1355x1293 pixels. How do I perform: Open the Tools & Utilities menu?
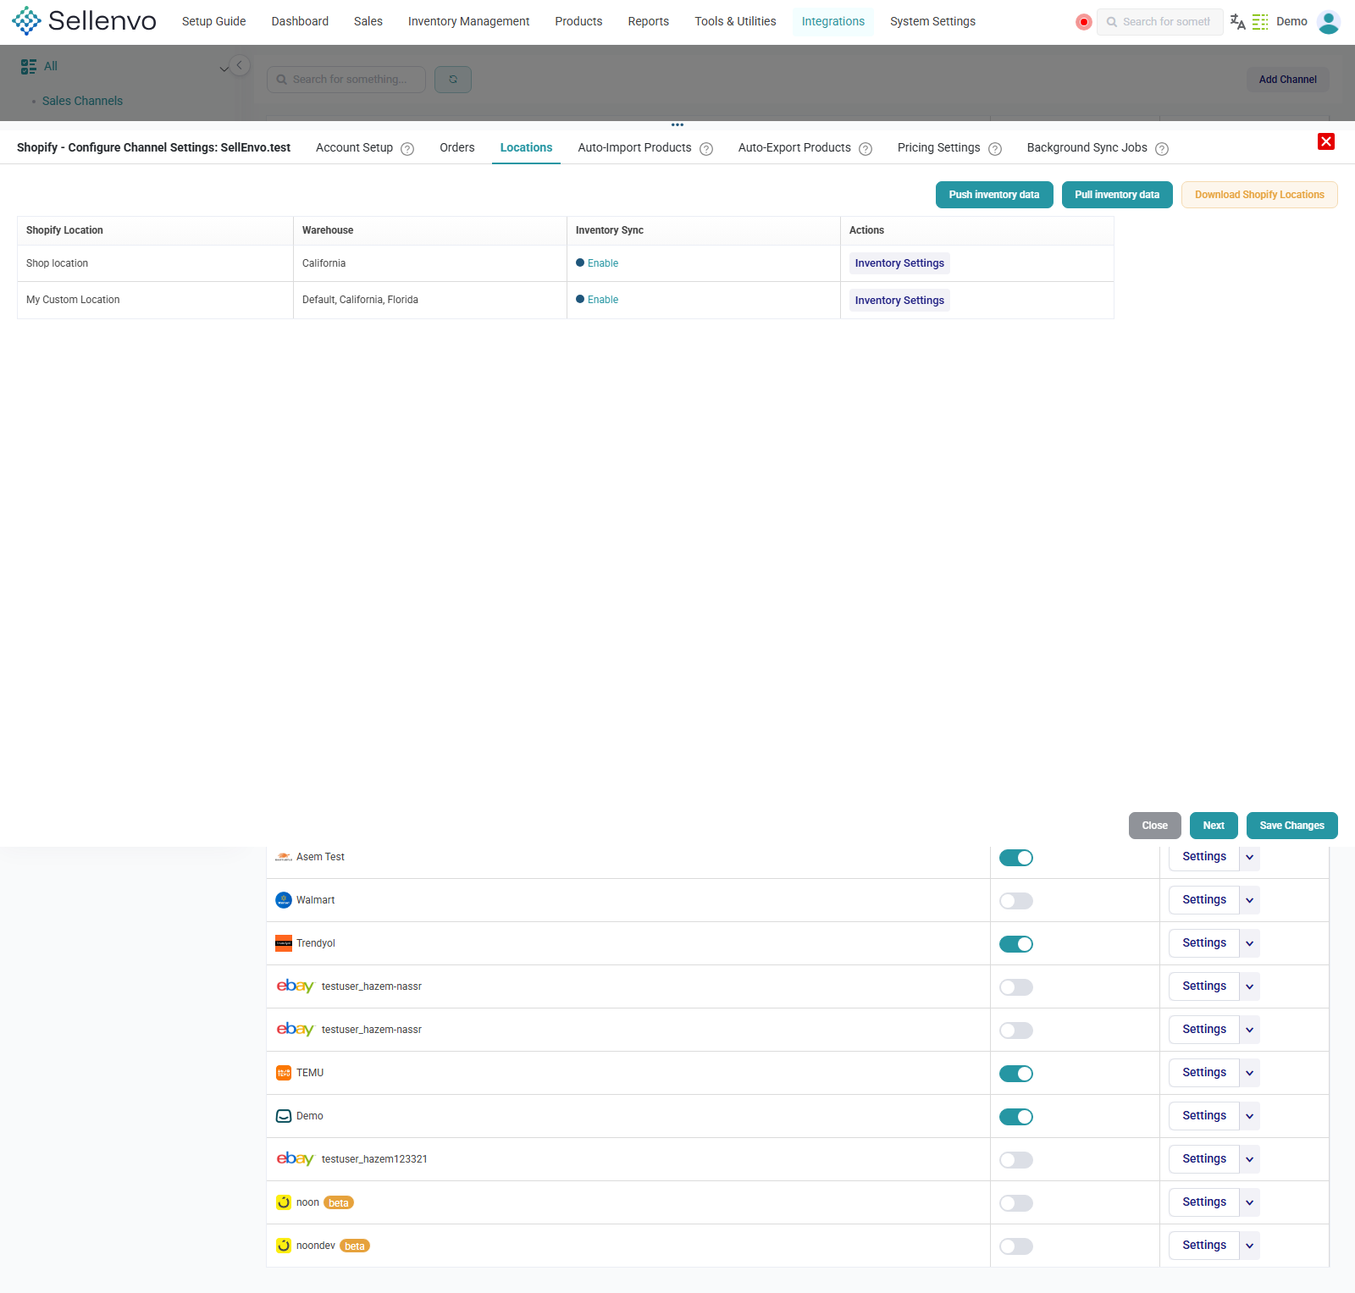click(735, 21)
